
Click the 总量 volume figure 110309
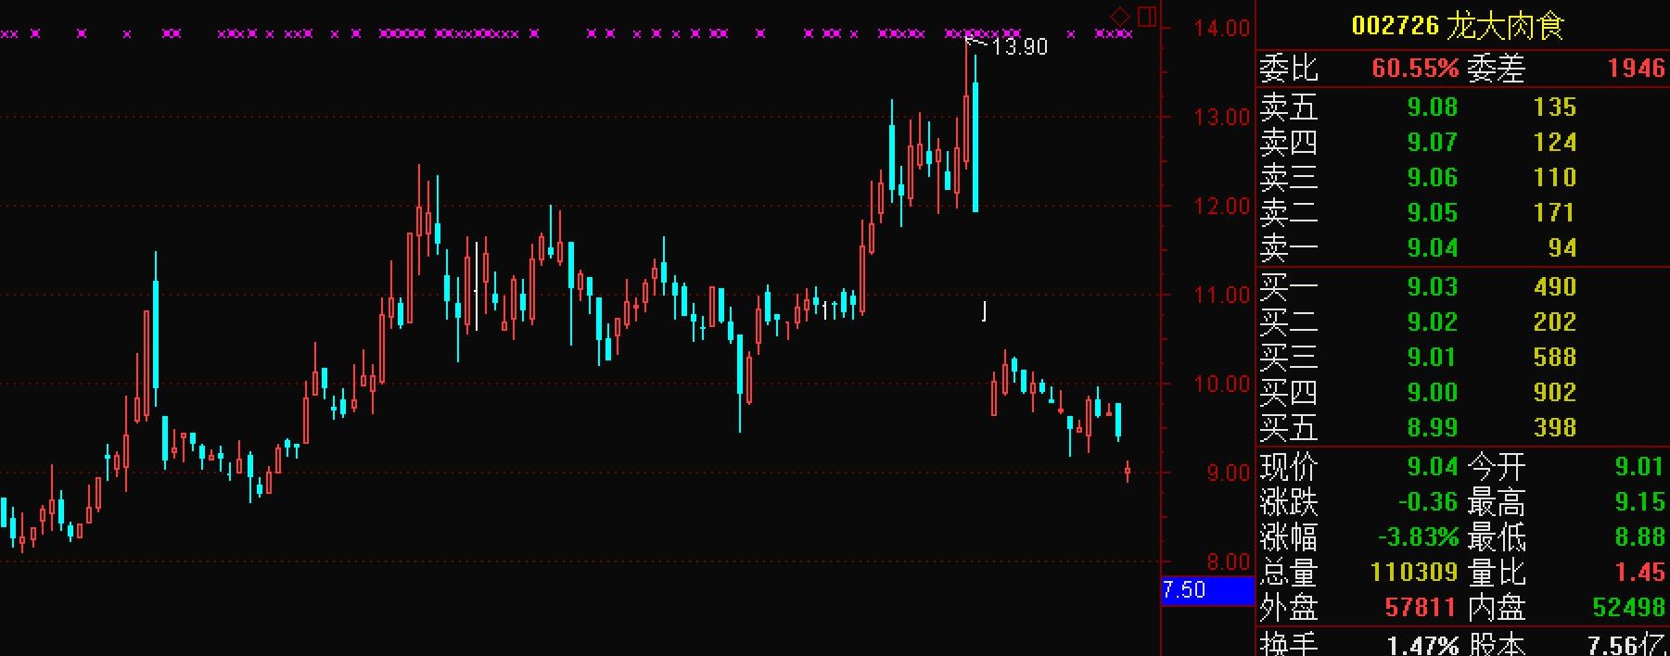(1414, 573)
